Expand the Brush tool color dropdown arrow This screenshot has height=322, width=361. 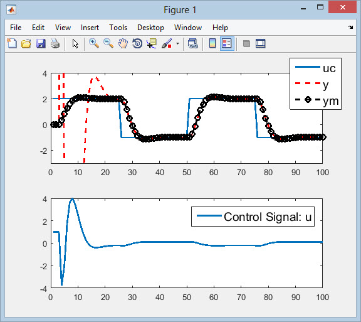point(177,43)
